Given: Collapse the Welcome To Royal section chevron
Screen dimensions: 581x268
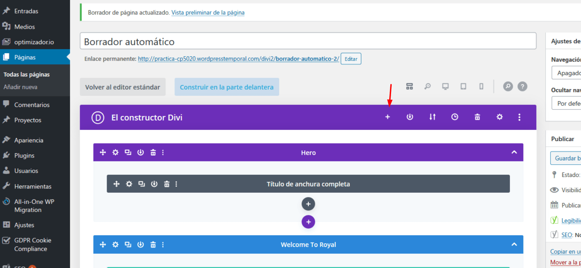Looking at the screenshot, I should (514, 244).
